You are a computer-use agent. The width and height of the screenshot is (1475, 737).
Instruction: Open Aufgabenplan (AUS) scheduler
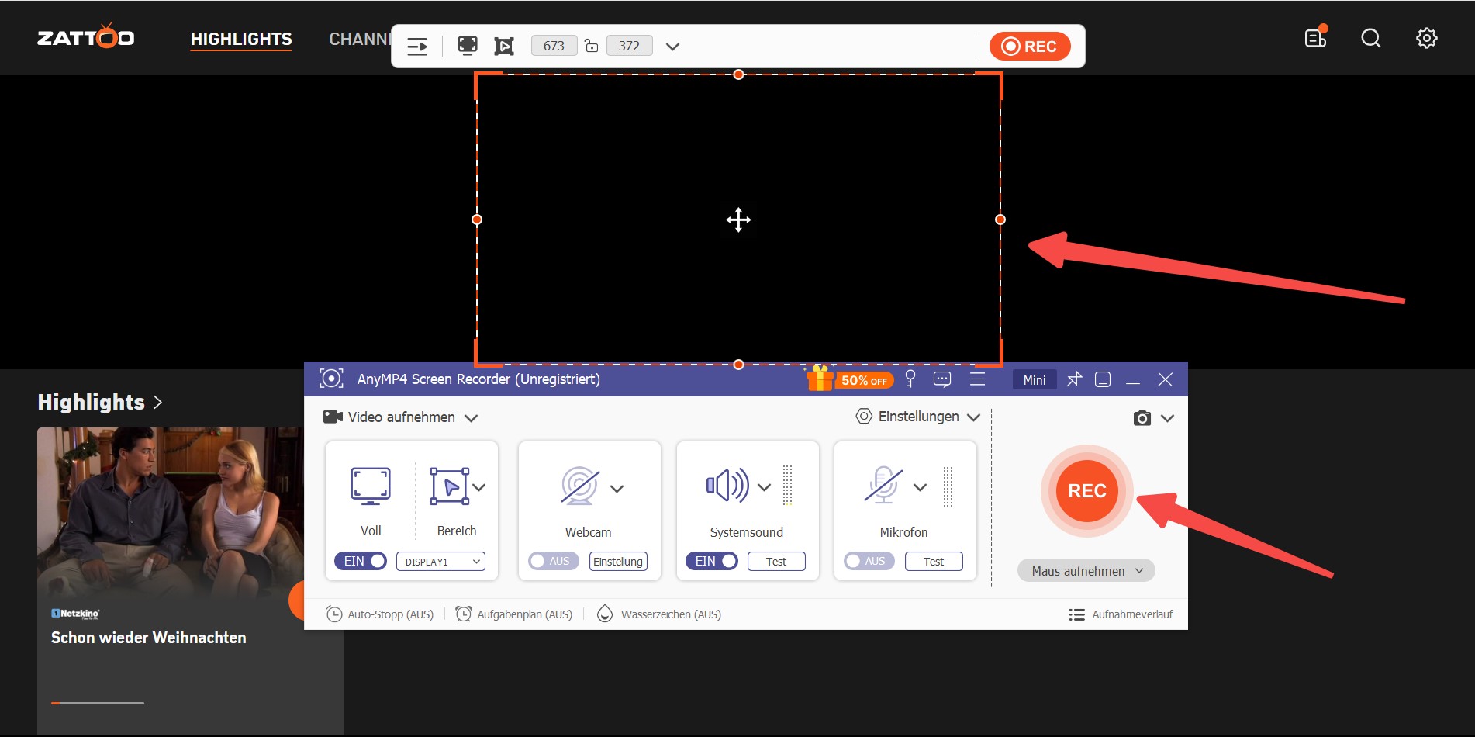tap(514, 614)
